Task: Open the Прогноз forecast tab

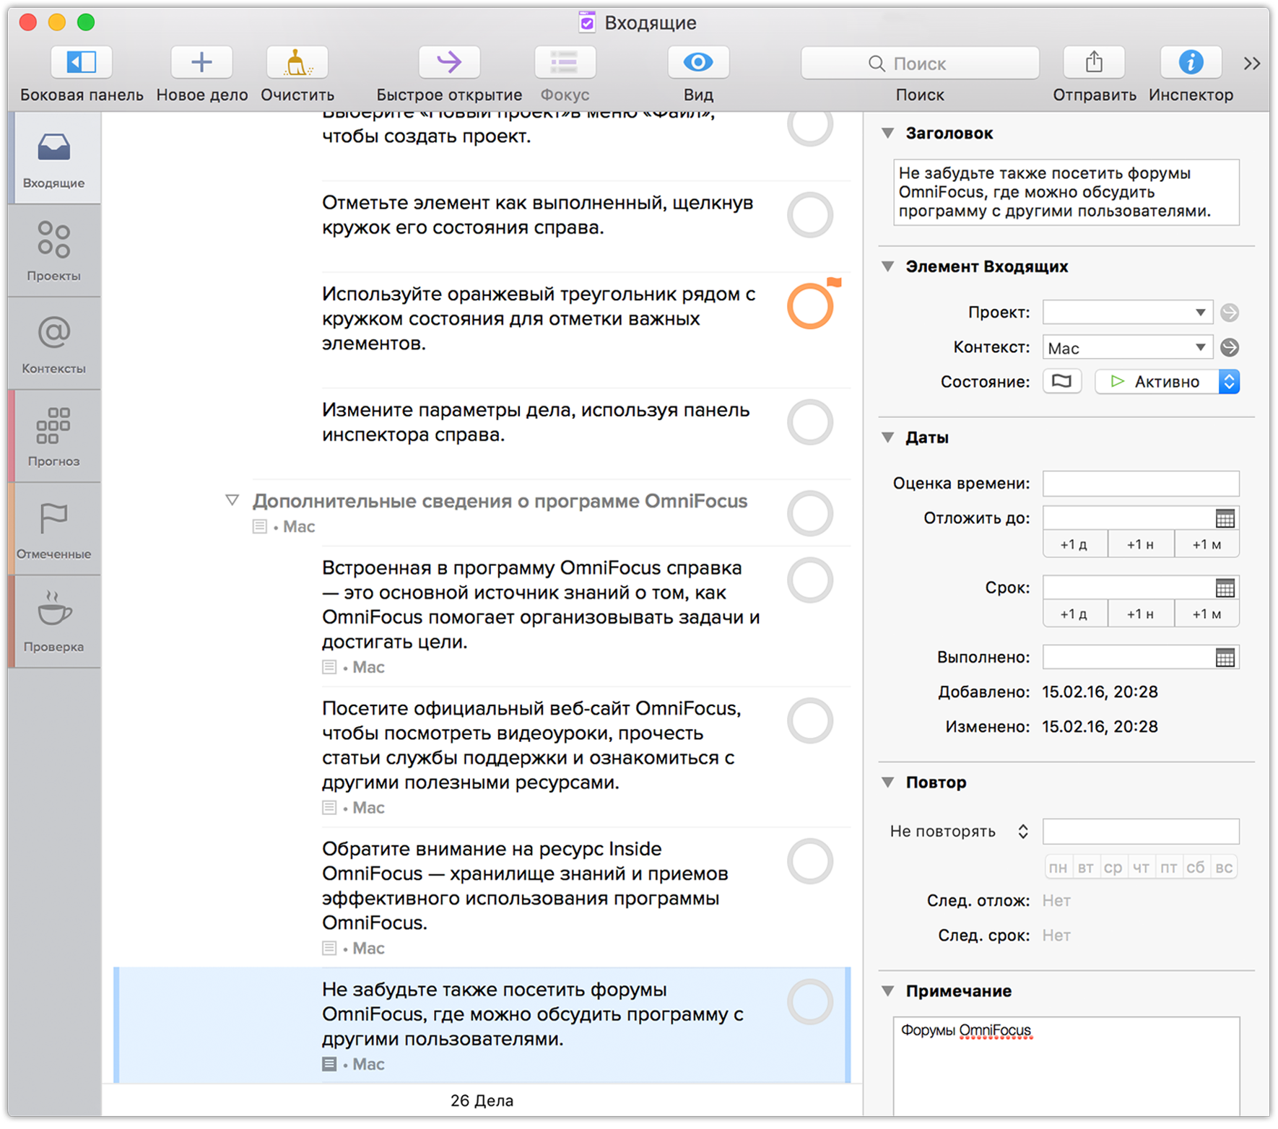Action: tap(54, 437)
